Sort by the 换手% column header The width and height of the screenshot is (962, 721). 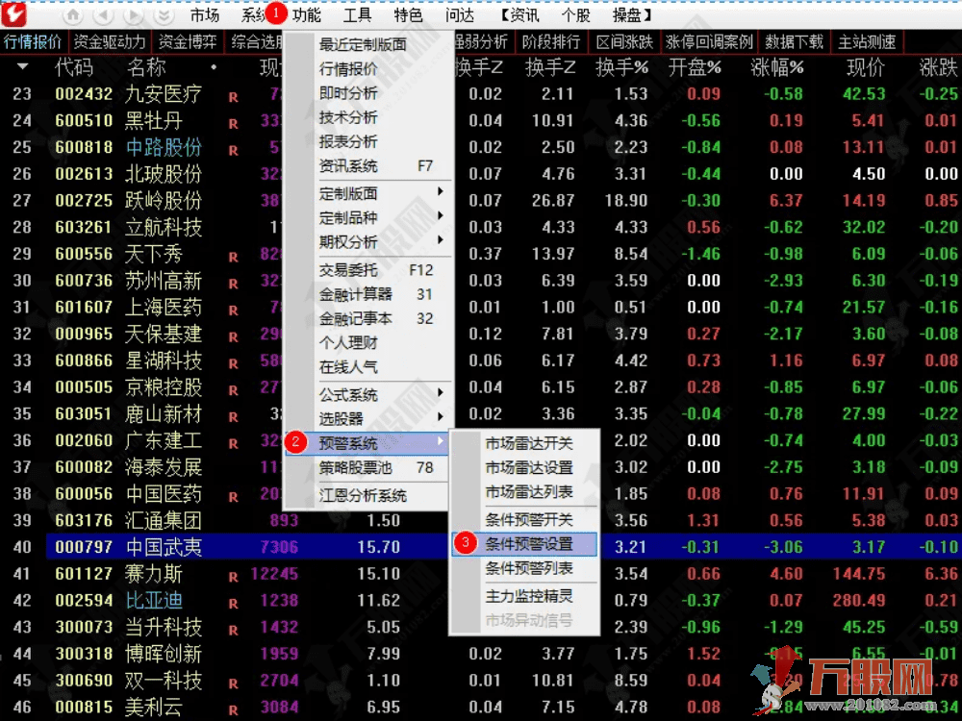(620, 67)
